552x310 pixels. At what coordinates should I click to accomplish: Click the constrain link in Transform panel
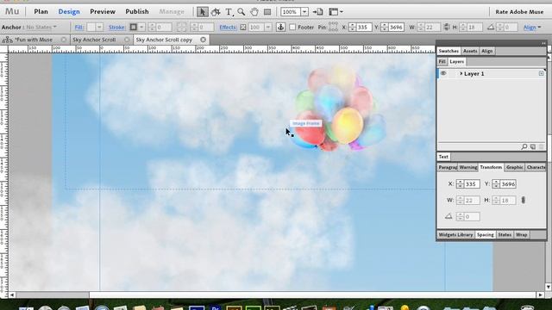[x=524, y=200]
